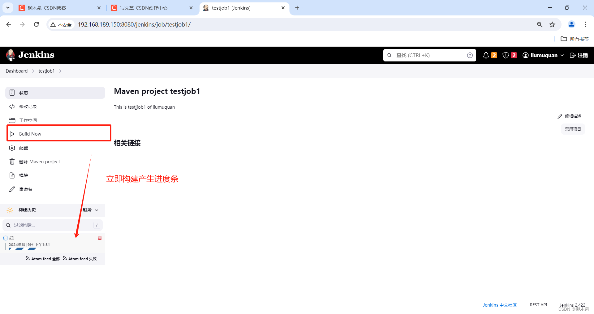Expand the build history chevron dropdown

tap(97, 210)
